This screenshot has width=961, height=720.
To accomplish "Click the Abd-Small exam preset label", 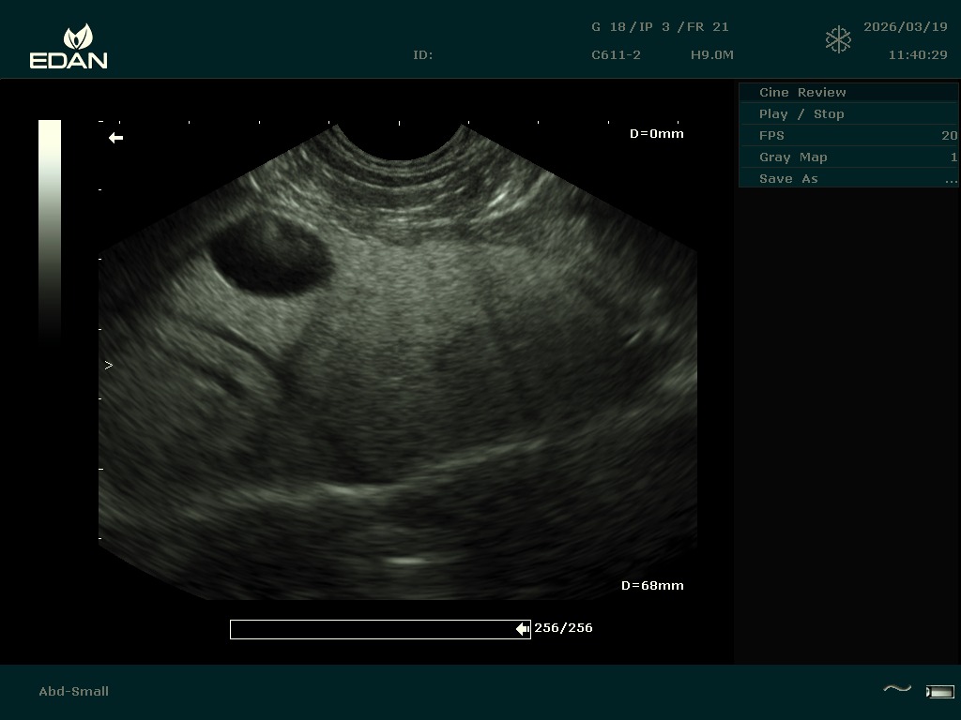I will point(73,692).
